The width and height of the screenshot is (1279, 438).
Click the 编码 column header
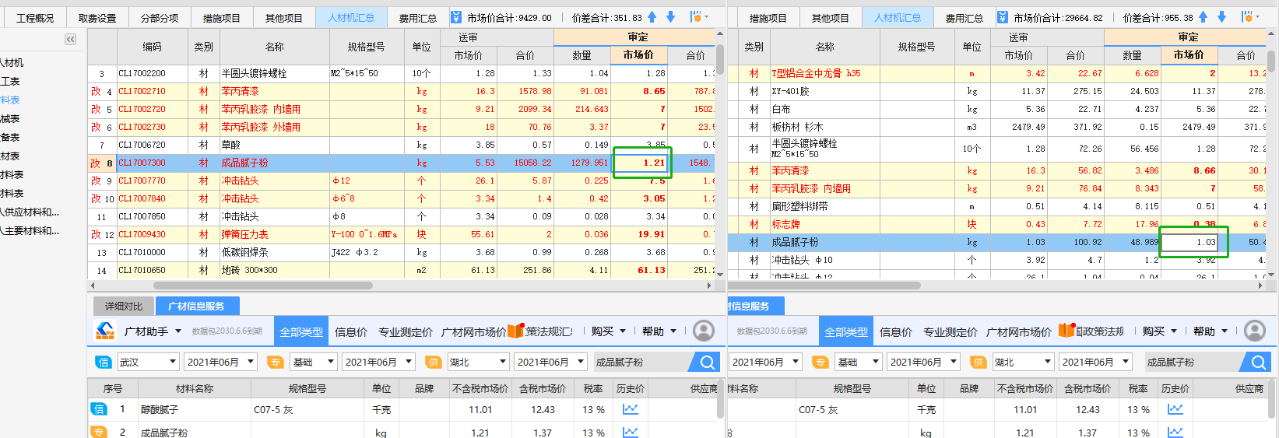click(152, 47)
